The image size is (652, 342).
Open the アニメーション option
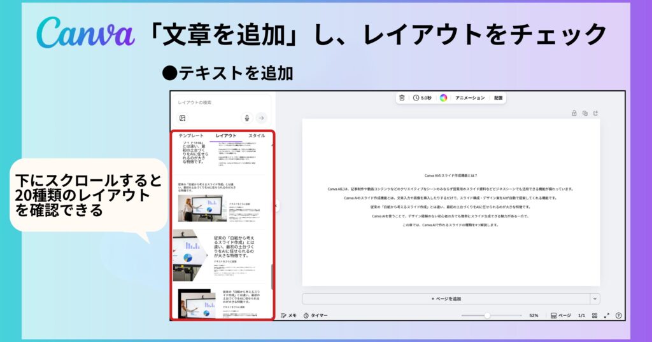[470, 98]
